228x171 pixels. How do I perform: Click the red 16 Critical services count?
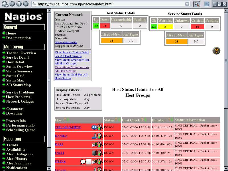(197, 27)
